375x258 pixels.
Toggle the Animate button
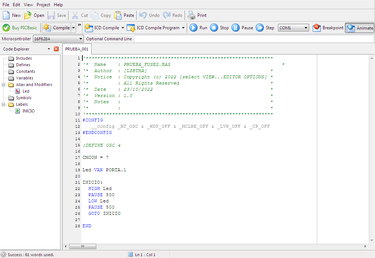360,28
